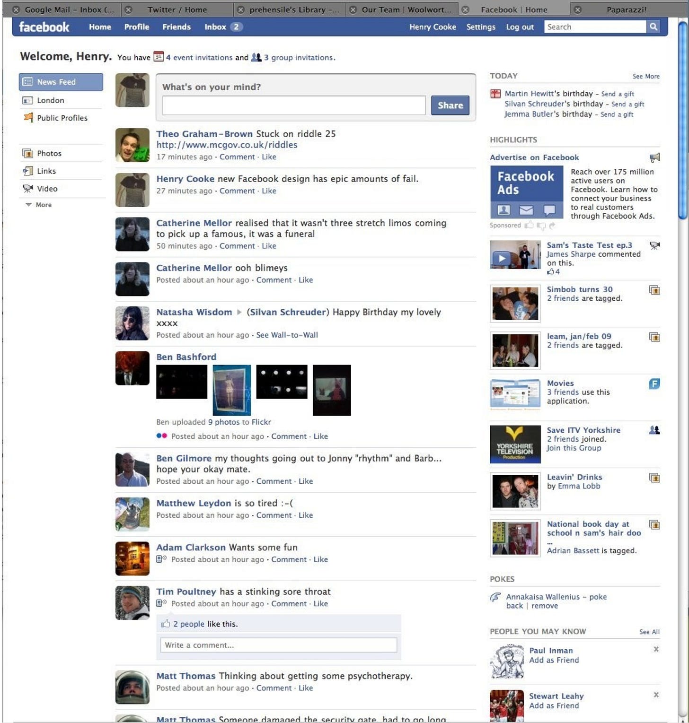Click the photo icon beside Leavin' Drinks
This screenshot has height=723, width=689.
coord(654,478)
